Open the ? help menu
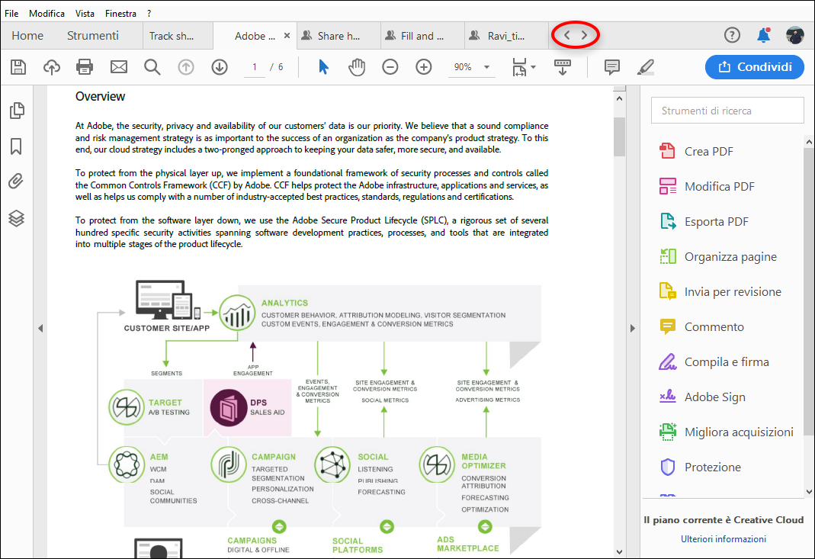Image resolution: width=815 pixels, height=559 pixels. [149, 14]
